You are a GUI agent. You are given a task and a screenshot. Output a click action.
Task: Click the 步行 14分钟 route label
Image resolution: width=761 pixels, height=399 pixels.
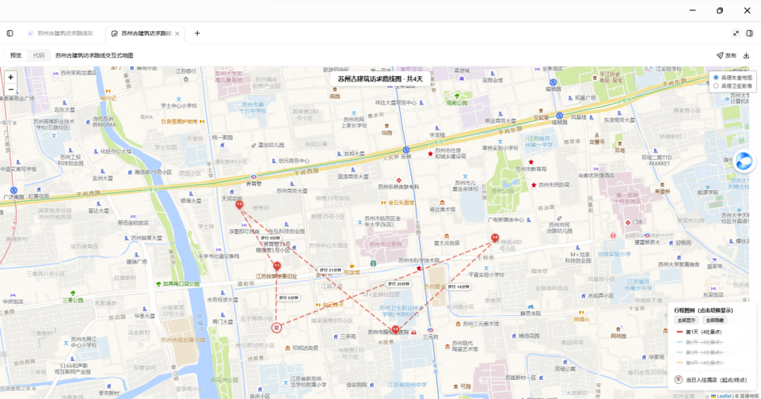coord(458,287)
